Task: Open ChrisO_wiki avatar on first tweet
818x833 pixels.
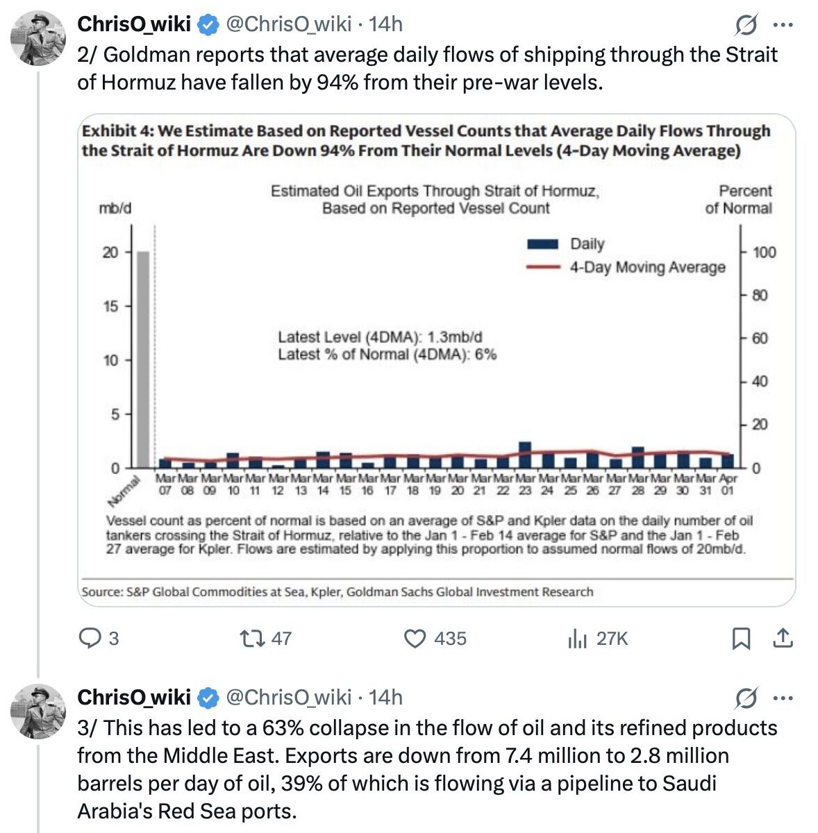Action: point(38,38)
